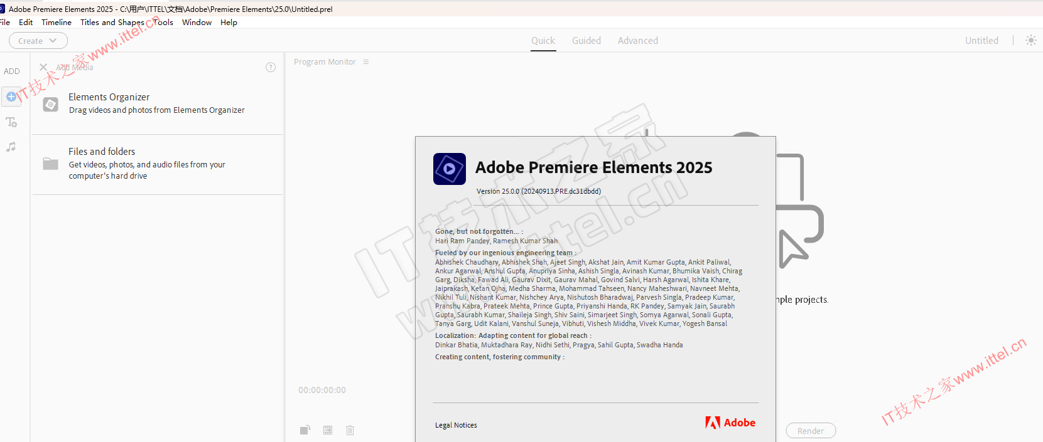This screenshot has width=1043, height=442.
Task: Open the Edit menu
Action: [26, 23]
